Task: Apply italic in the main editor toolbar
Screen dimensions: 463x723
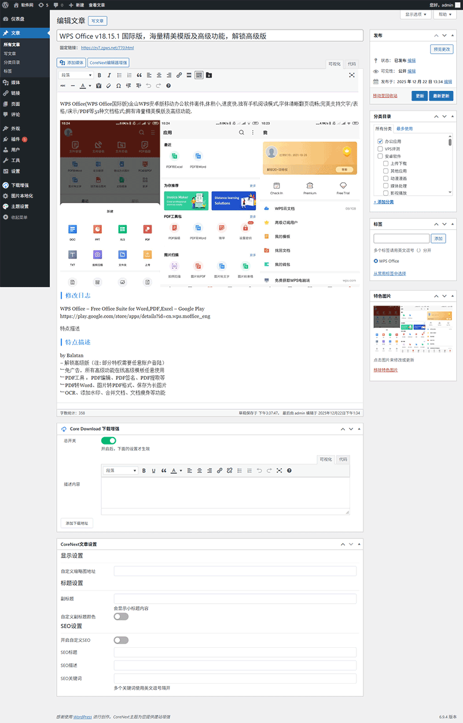Action: tap(109, 75)
